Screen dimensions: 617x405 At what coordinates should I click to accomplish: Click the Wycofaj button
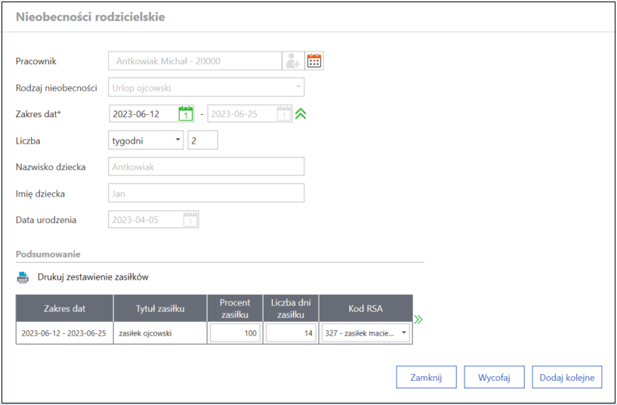[x=494, y=377]
